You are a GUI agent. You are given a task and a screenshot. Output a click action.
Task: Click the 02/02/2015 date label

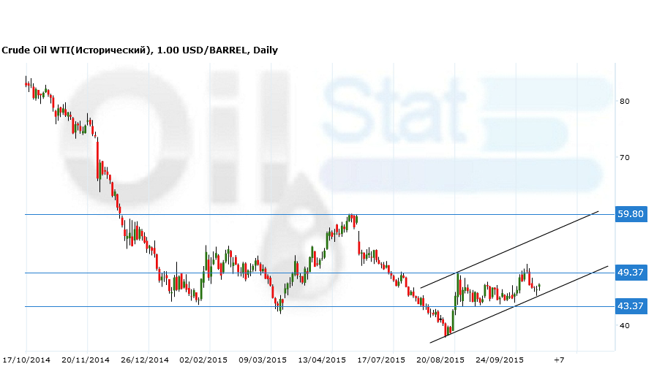[x=203, y=360]
